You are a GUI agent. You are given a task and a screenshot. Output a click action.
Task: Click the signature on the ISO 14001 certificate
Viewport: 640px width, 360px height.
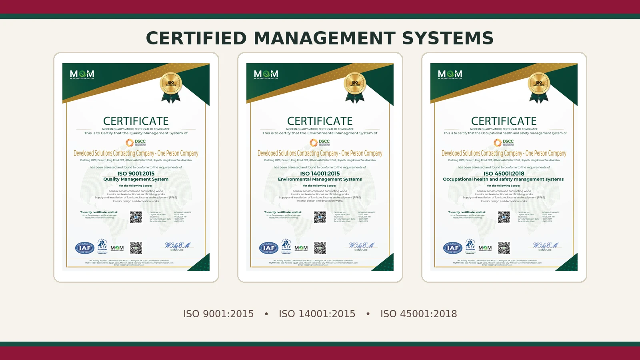(x=361, y=246)
